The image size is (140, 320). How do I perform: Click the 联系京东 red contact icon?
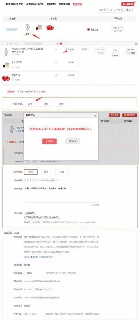coord(88,29)
